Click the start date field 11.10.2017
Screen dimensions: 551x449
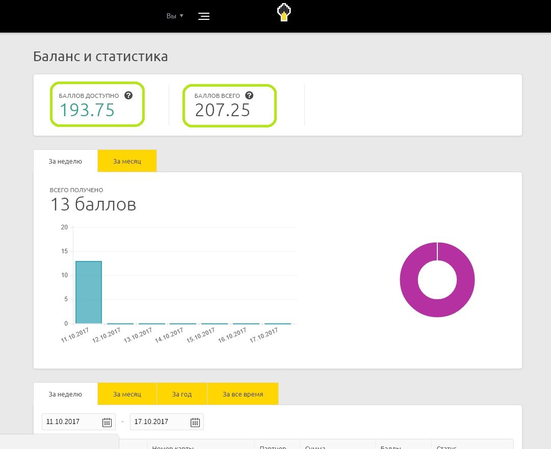(x=71, y=422)
